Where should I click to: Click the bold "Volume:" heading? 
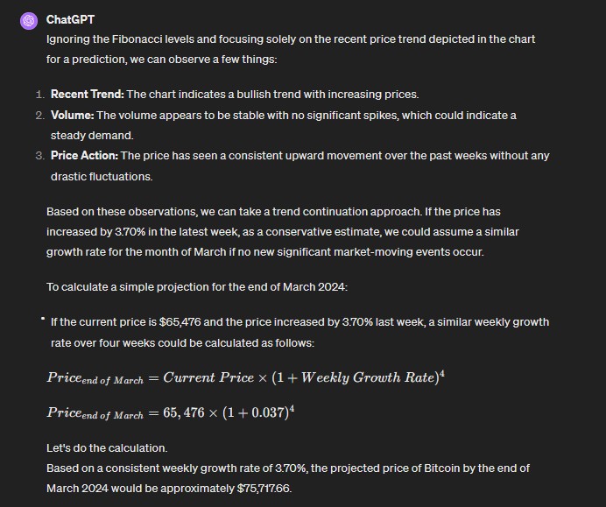72,115
